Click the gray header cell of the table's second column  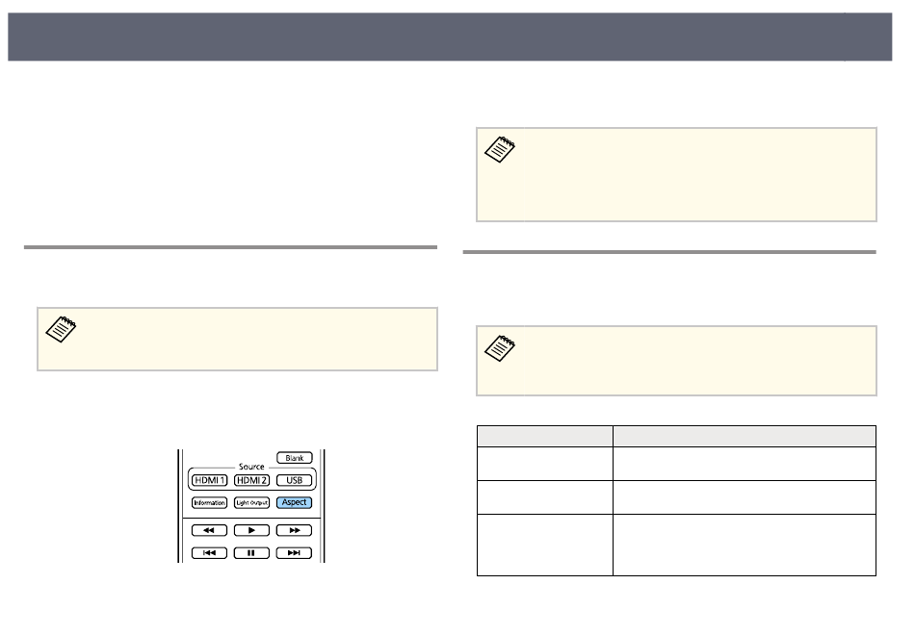click(x=745, y=436)
